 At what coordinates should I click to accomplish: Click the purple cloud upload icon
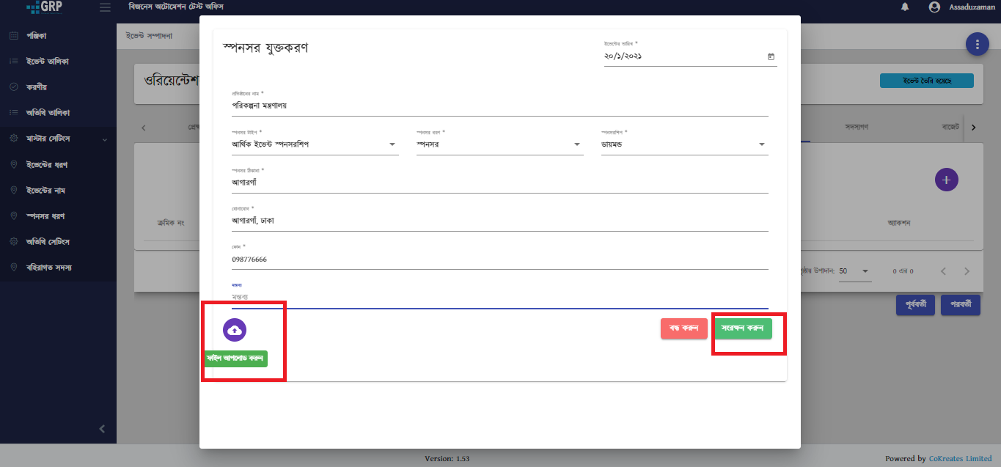click(234, 330)
